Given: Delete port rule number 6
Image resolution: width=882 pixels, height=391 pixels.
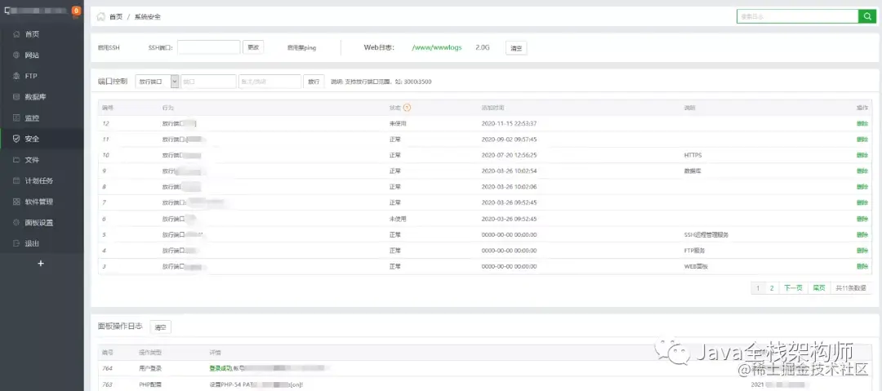Looking at the screenshot, I should [862, 218].
